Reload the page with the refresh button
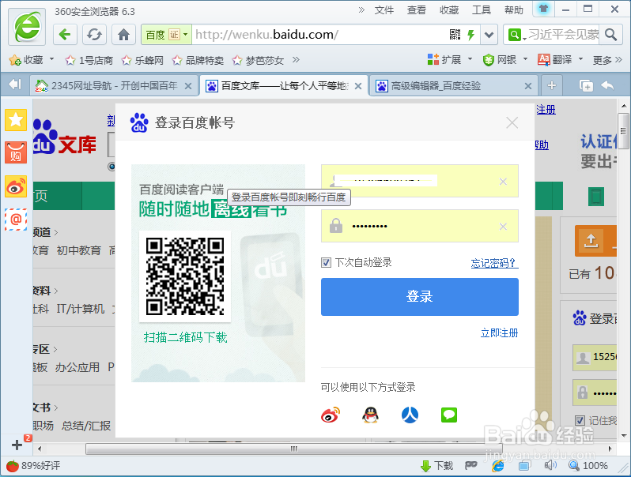The height and width of the screenshot is (477, 631). click(94, 35)
